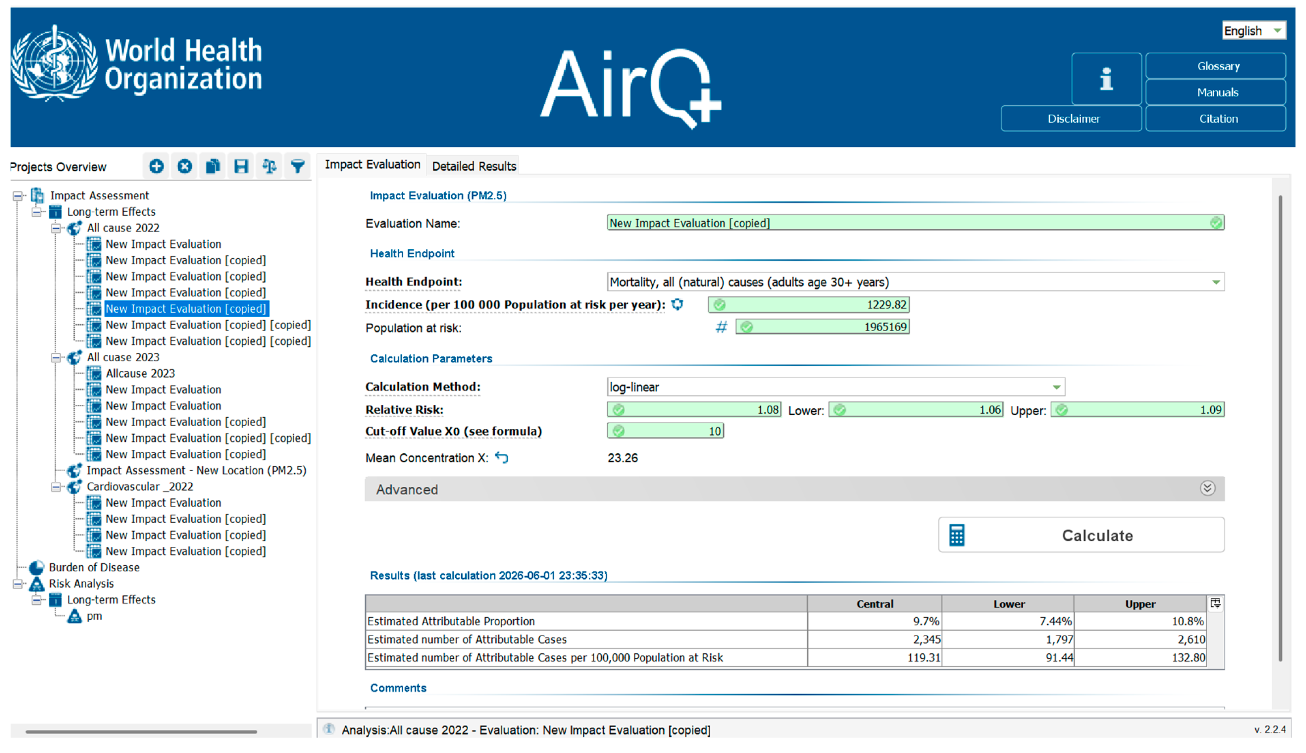Click the add new project plus icon
Viewport: 1306px width, 753px height.
(156, 167)
